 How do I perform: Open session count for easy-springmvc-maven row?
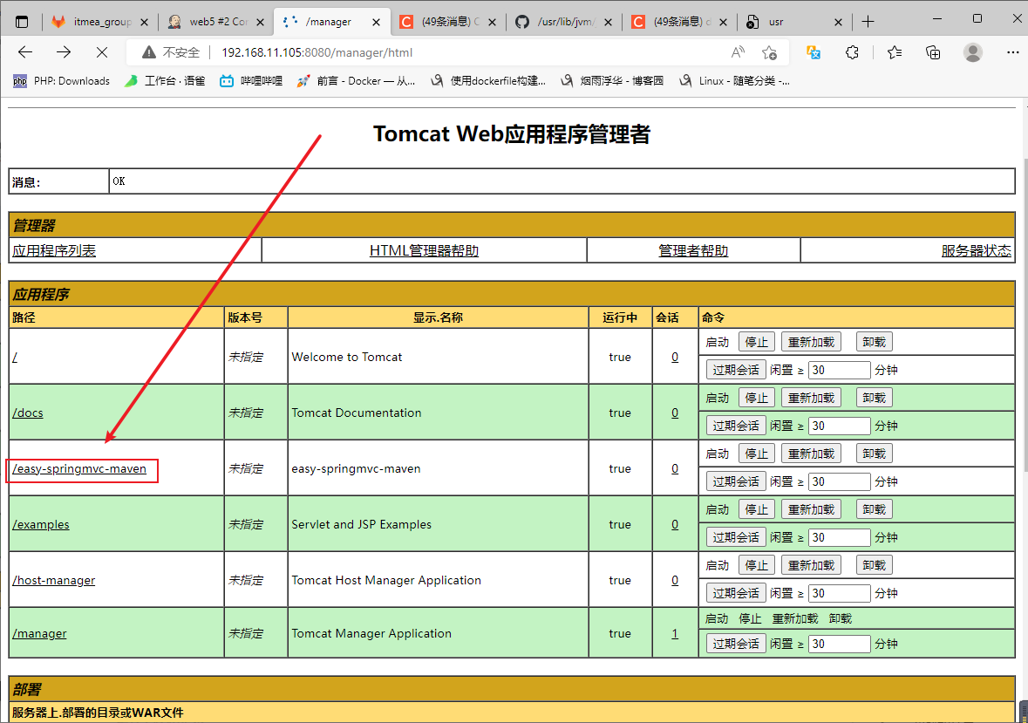click(x=675, y=468)
